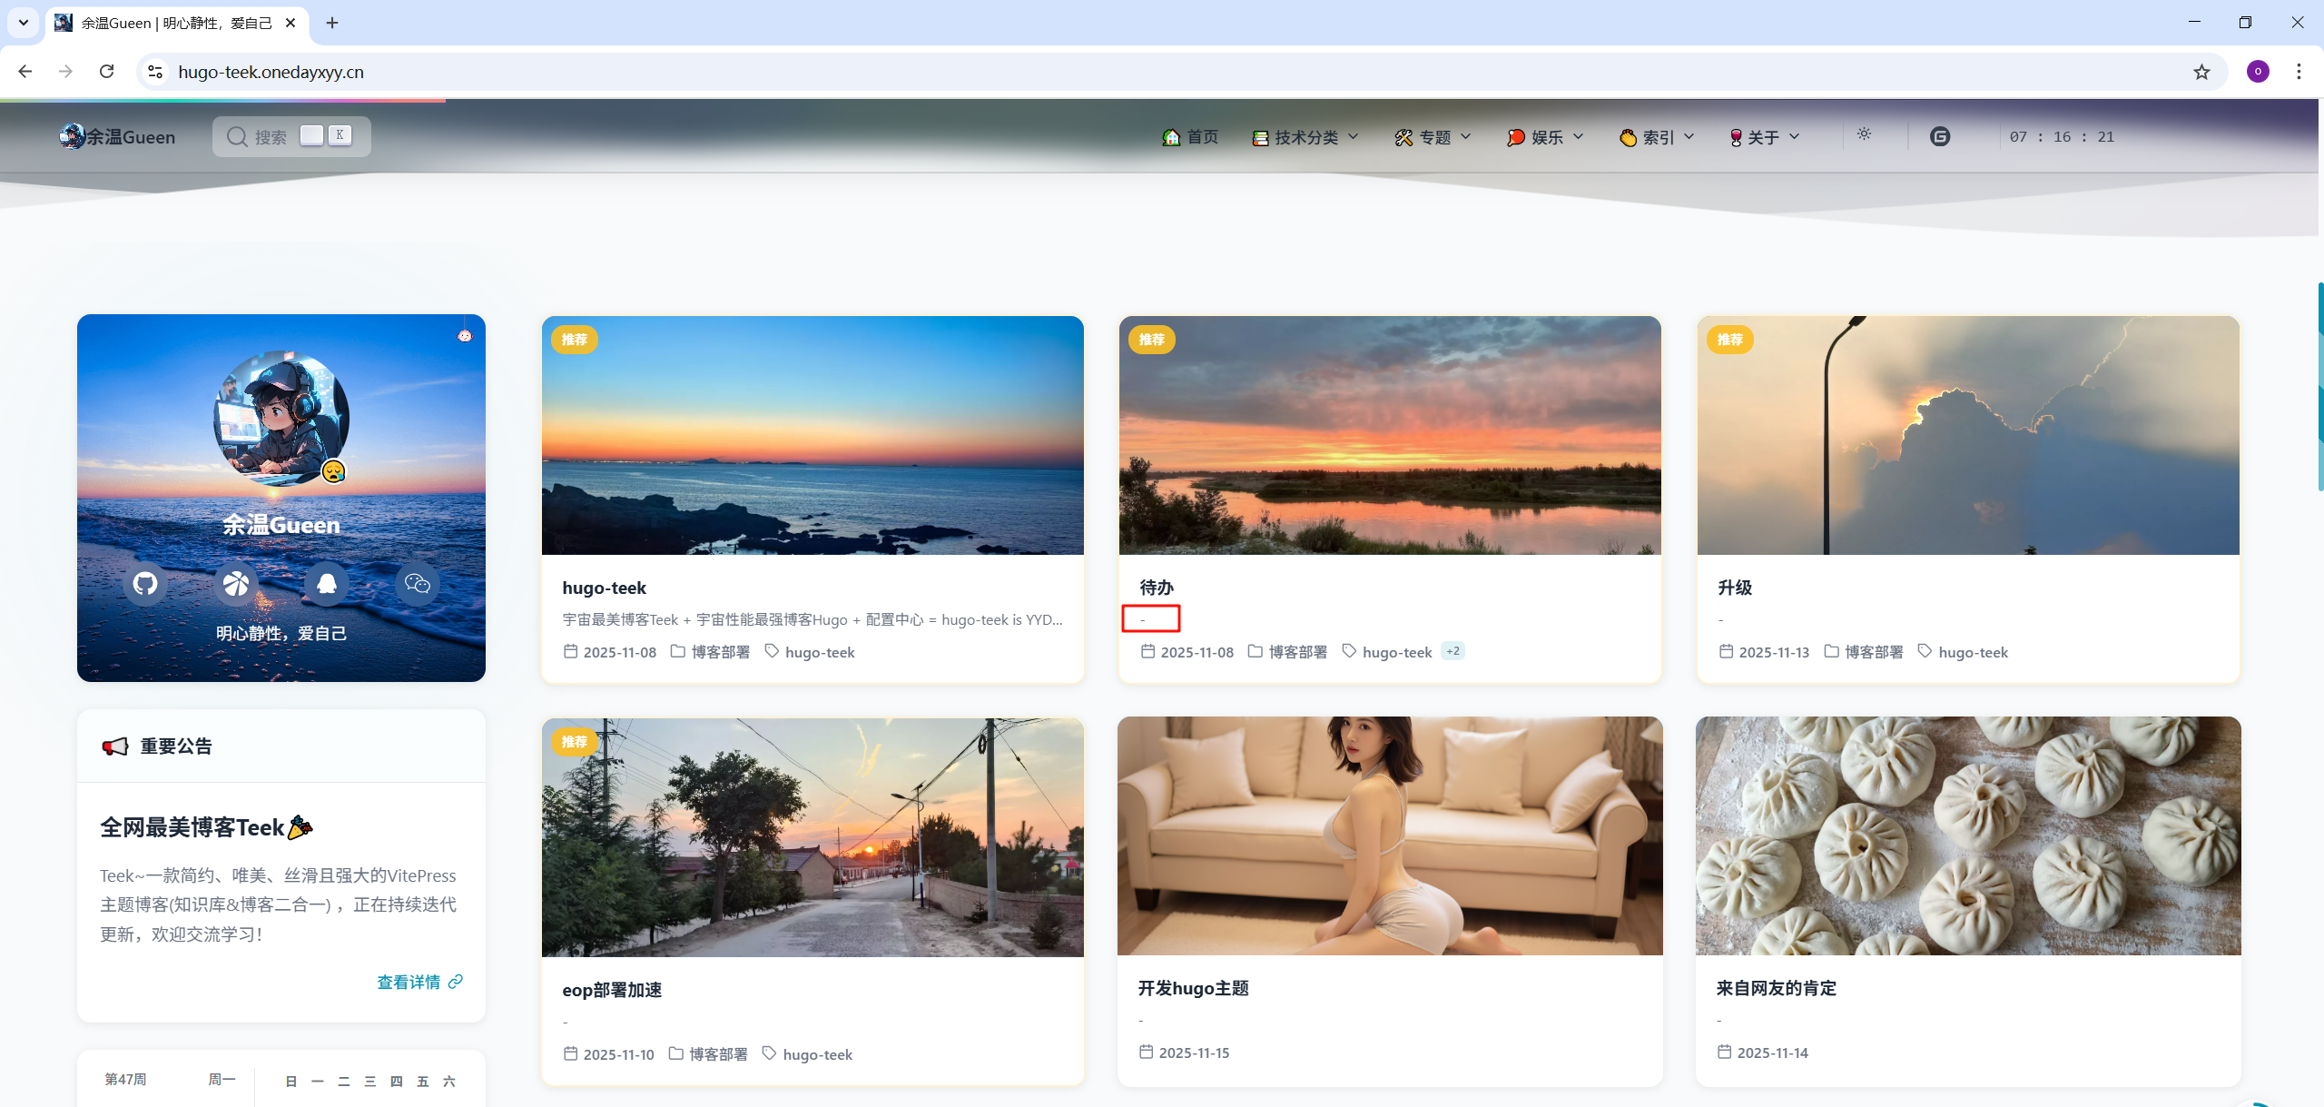Image resolution: width=2324 pixels, height=1107 pixels.
Task: Open the browser three-dot menu
Action: coord(2299,72)
